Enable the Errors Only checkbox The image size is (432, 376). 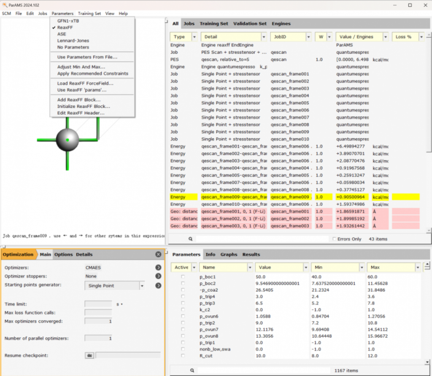pos(335,239)
